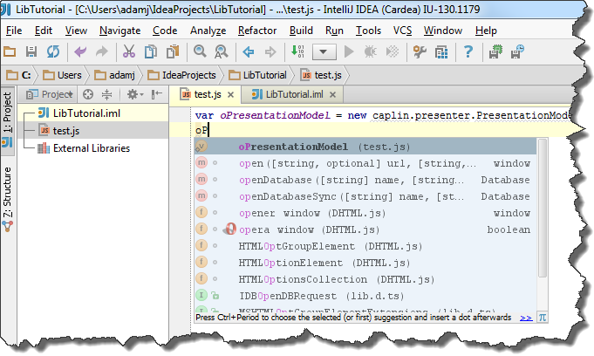Screen dimensions: 594x356
Task: Start debugging with the bug icon
Action: (371, 51)
